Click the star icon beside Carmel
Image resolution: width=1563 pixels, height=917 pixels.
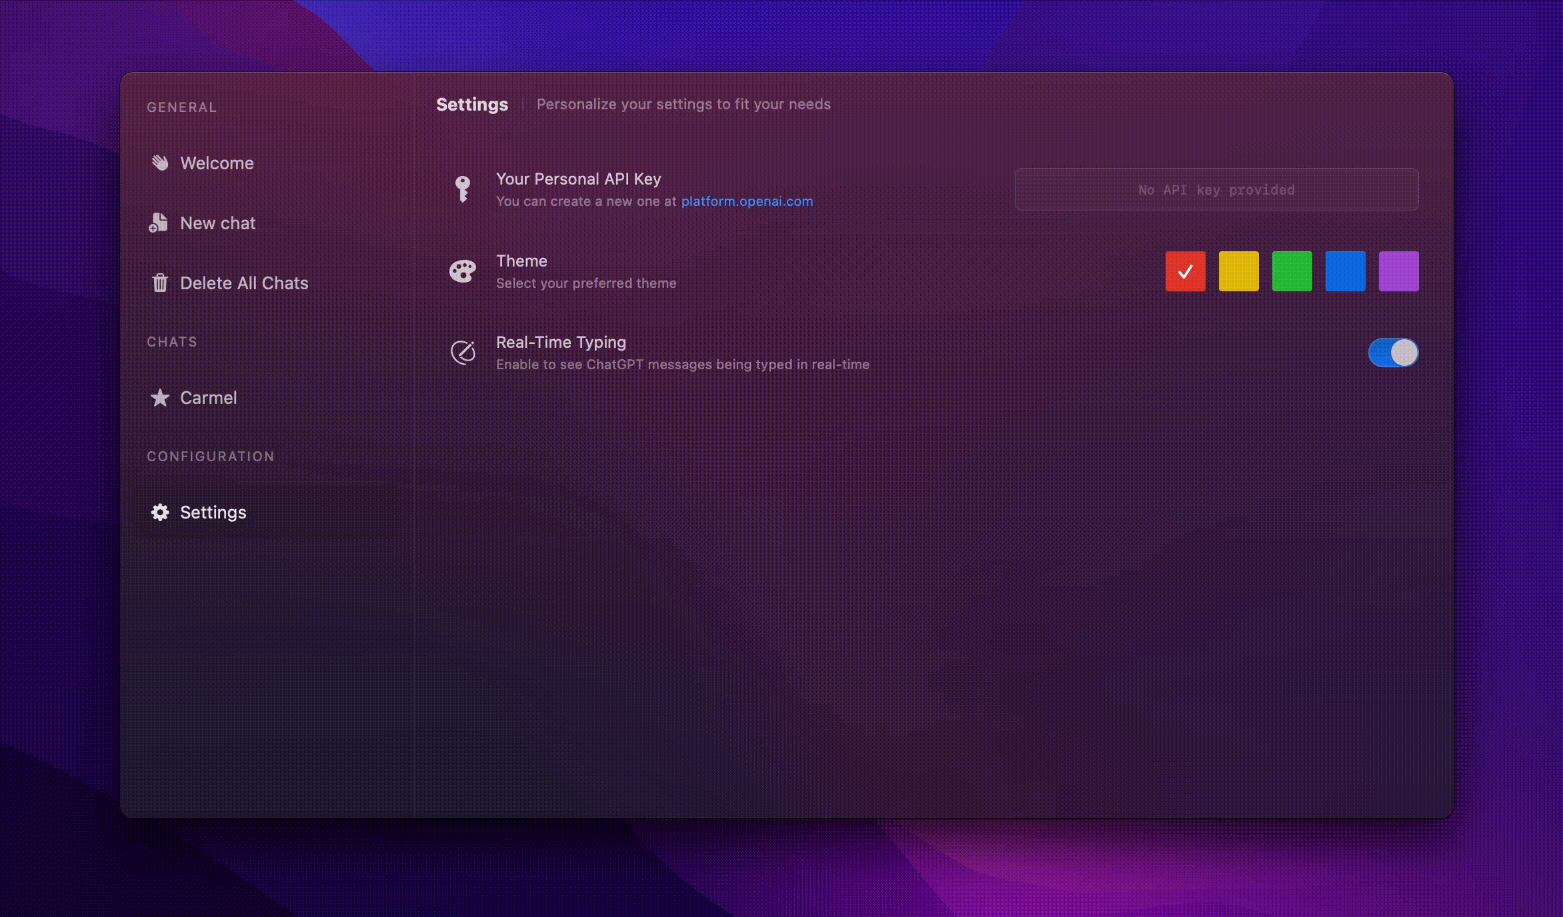click(159, 397)
